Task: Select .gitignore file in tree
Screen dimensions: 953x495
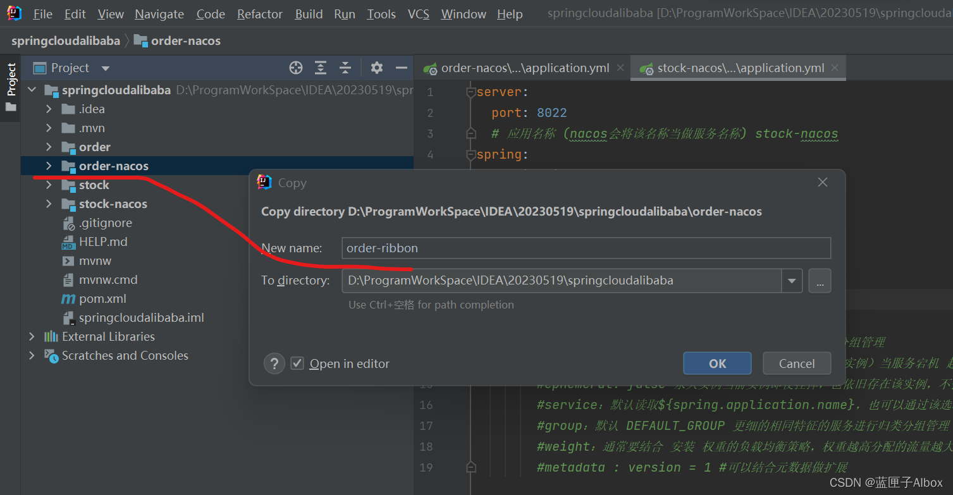Action: coord(105,223)
